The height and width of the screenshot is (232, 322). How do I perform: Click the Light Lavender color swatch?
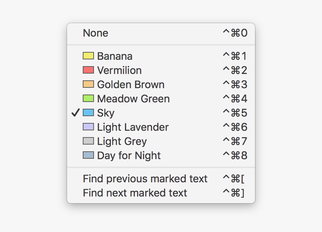coord(88,127)
